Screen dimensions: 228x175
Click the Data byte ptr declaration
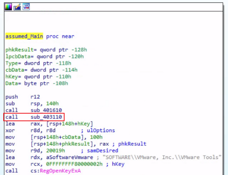[x=37, y=83]
